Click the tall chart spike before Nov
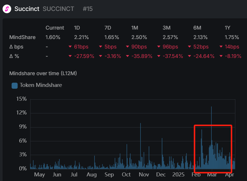 tap(141, 146)
